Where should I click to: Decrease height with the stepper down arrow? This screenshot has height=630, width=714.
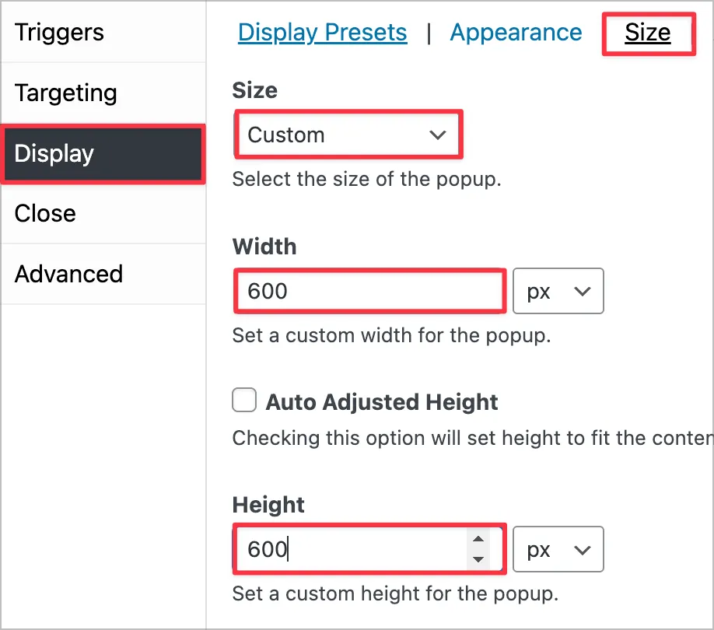click(x=478, y=559)
